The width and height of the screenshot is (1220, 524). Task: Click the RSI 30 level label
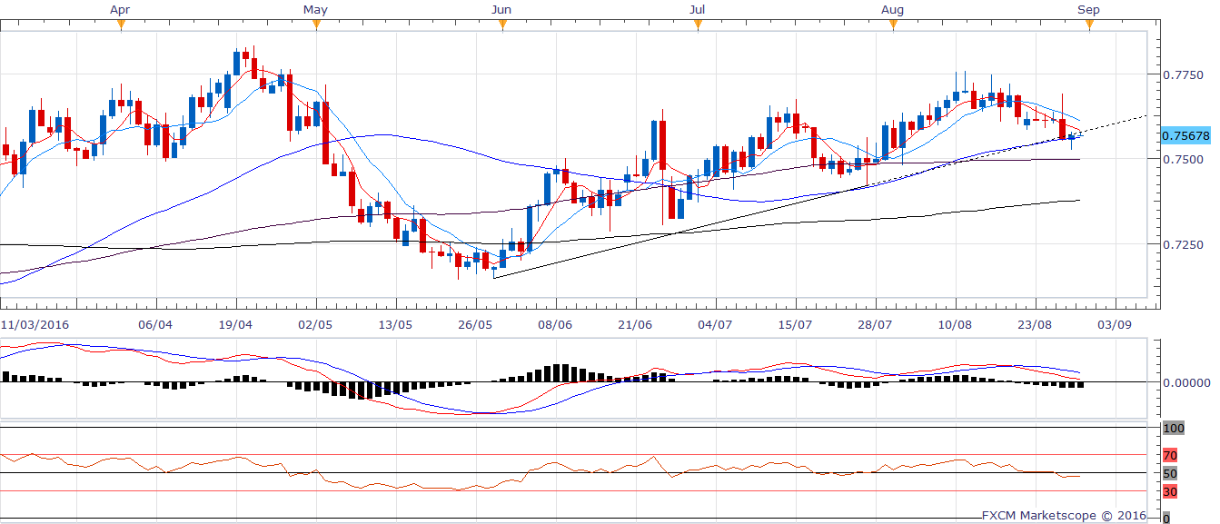coord(1170,492)
